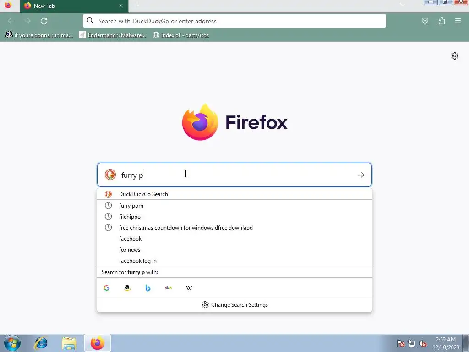This screenshot has height=352, width=469.
Task: Choose 'fox news' suggestion
Action: point(234,250)
